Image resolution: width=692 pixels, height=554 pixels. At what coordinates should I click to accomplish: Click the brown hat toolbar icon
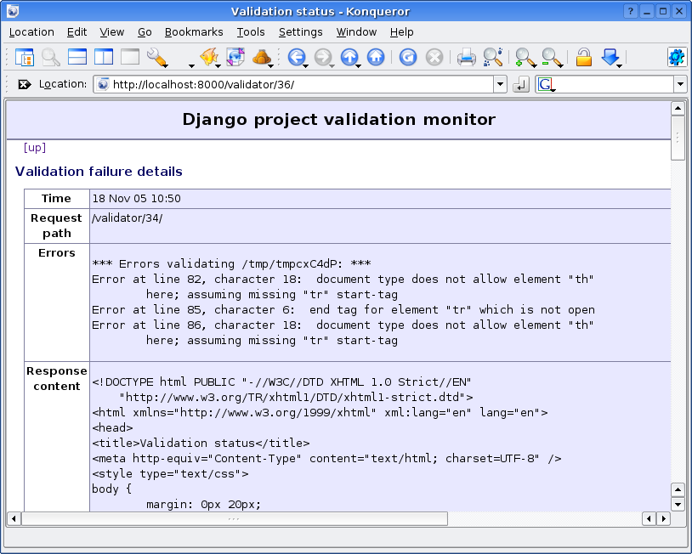[x=262, y=57]
